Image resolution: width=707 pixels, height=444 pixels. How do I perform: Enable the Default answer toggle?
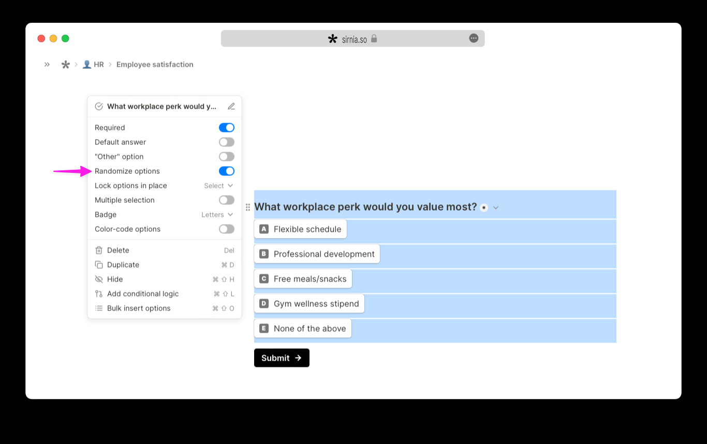click(227, 142)
